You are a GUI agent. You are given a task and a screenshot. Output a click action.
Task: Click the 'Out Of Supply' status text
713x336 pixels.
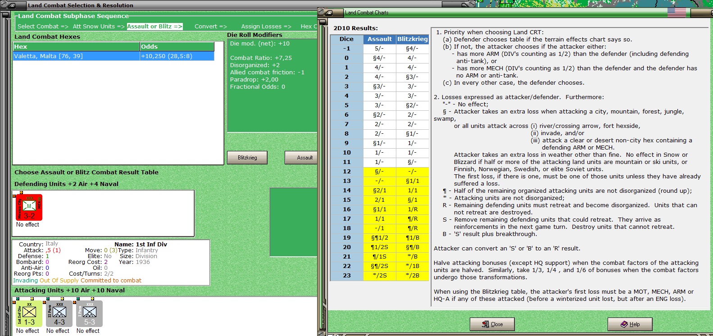[59, 281]
